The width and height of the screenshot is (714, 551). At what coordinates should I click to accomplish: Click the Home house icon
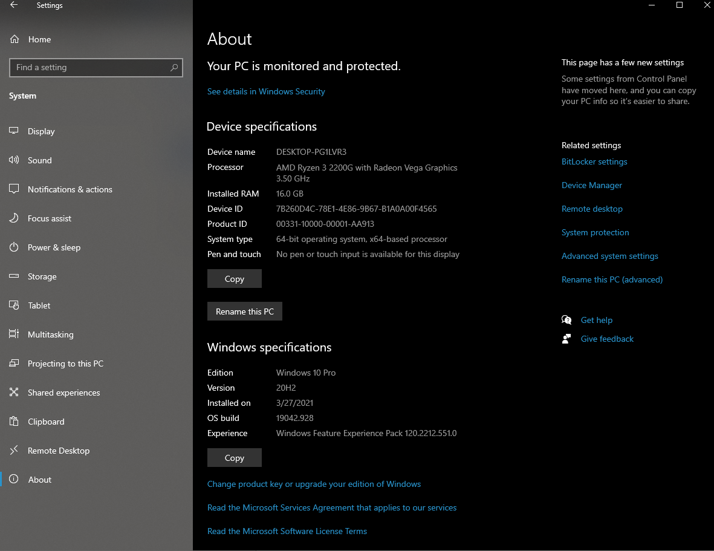tap(15, 39)
